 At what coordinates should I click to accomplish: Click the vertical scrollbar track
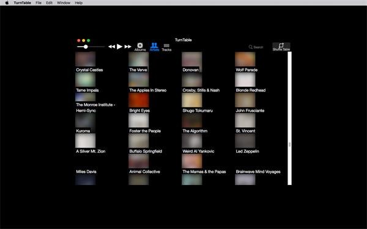tap(289, 118)
